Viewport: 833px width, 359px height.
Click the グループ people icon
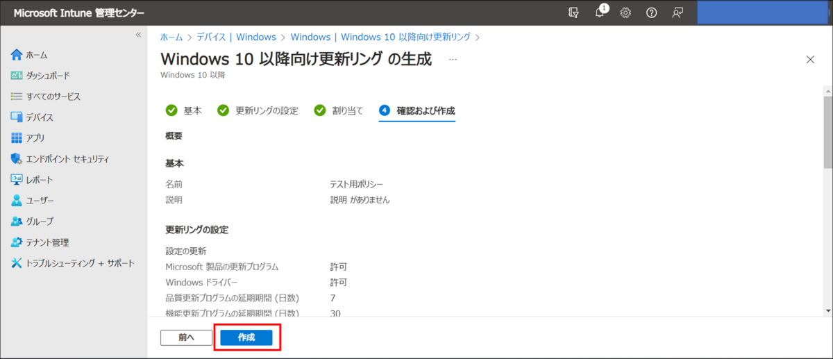click(x=17, y=222)
